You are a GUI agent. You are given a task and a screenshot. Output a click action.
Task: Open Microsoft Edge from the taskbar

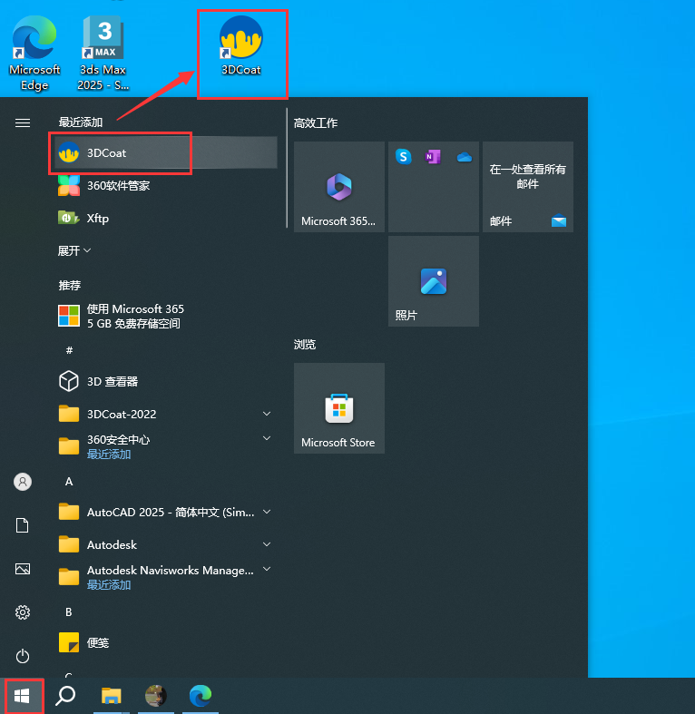click(x=201, y=696)
